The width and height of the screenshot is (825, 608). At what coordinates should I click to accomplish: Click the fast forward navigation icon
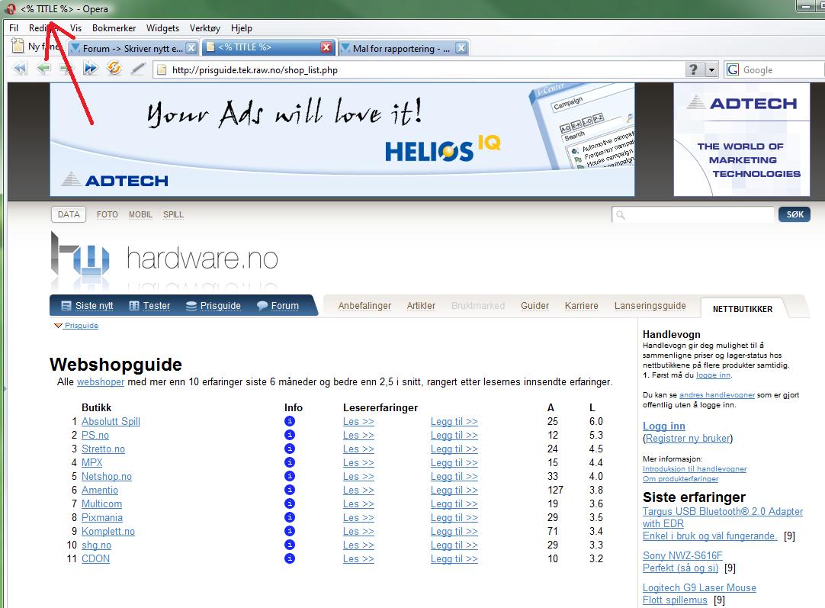90,69
